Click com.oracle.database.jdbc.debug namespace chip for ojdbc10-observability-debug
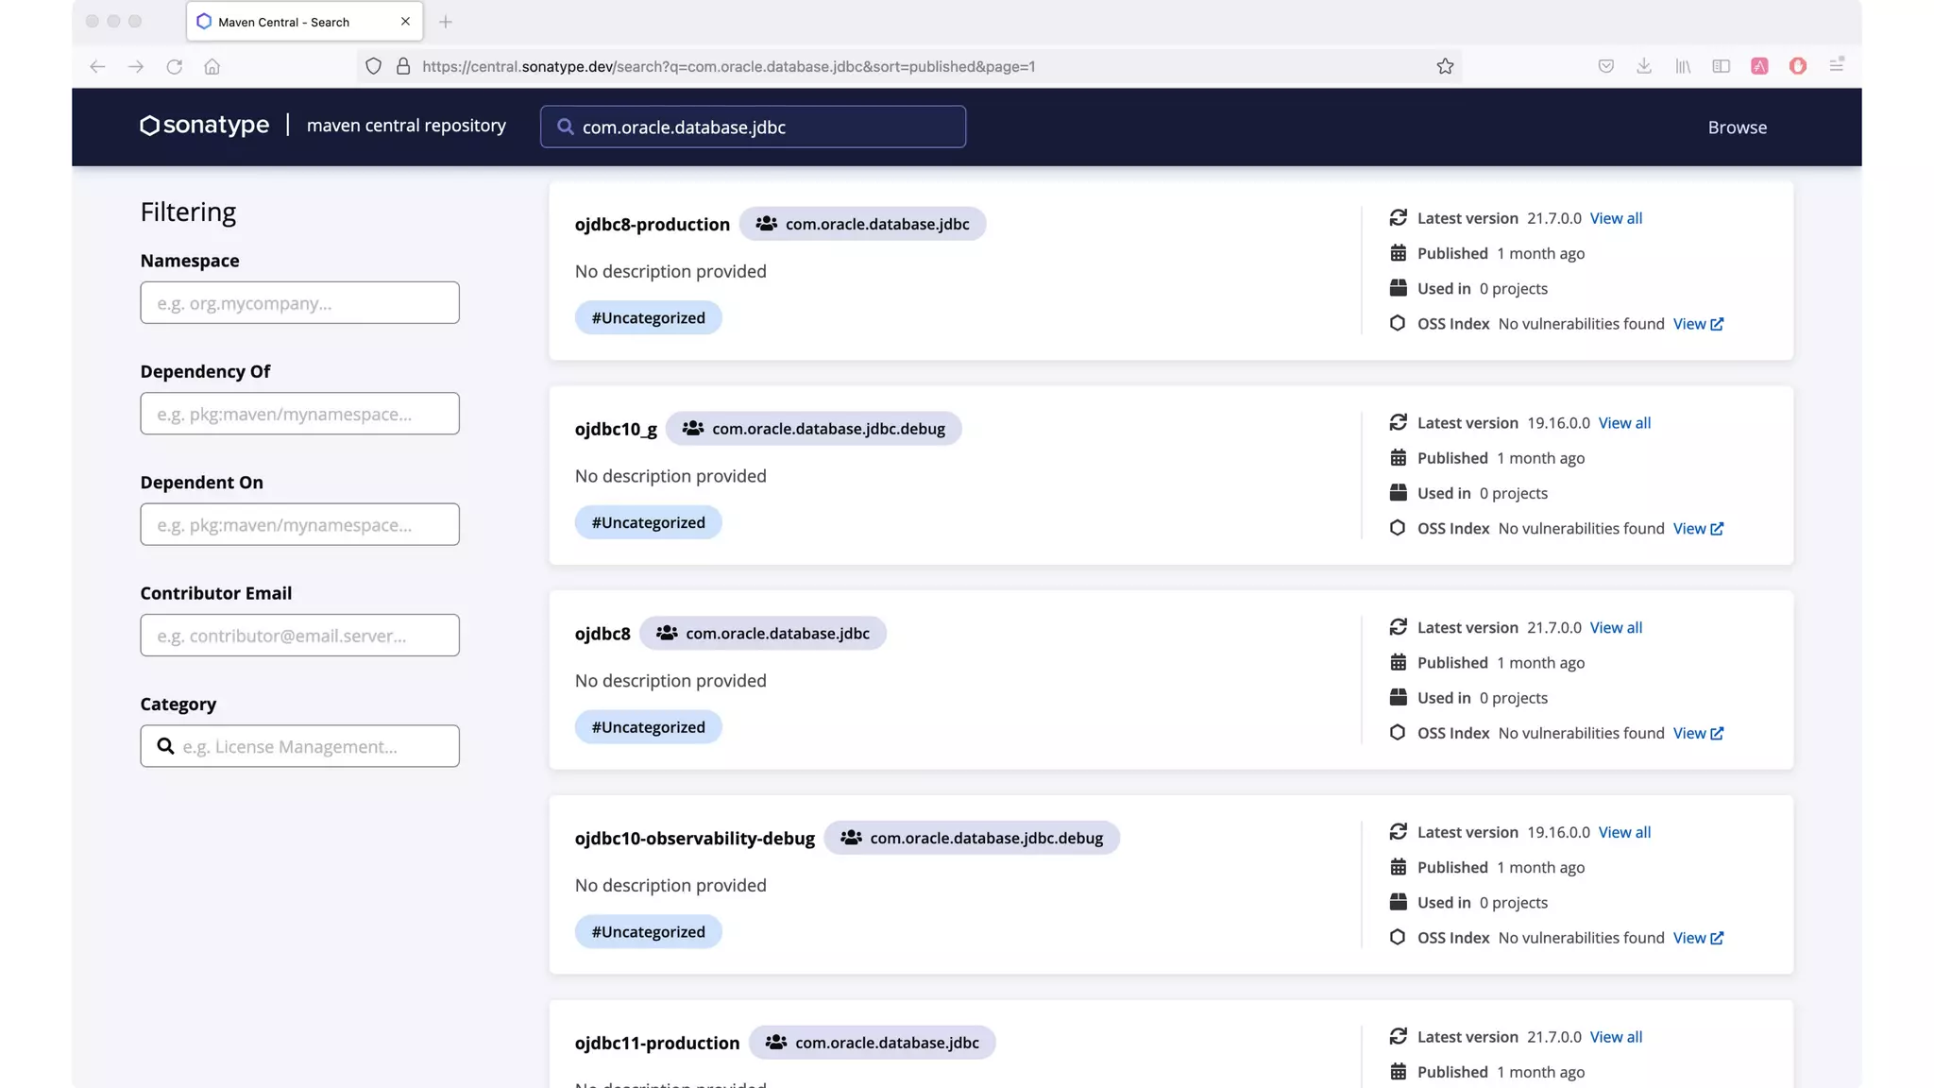Viewport: 1934px width, 1088px height. point(972,838)
